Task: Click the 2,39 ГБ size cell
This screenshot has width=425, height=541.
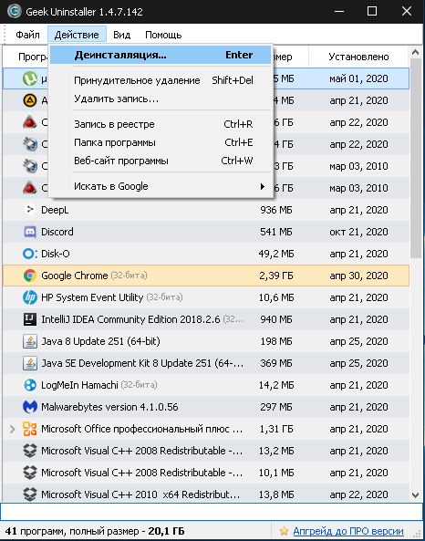Action: (276, 276)
